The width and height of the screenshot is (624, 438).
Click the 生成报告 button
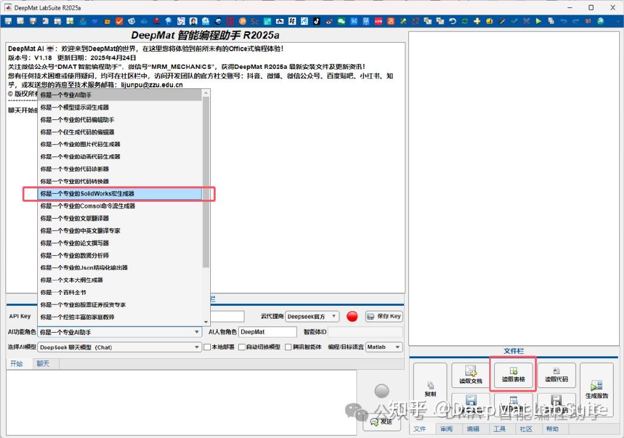pyautogui.click(x=597, y=390)
